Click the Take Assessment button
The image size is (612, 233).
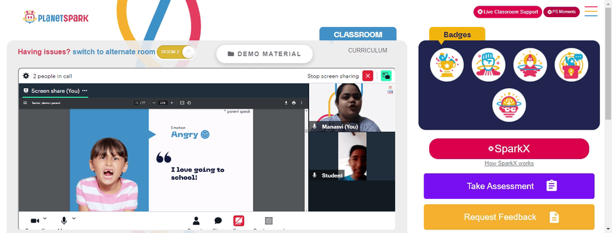pyautogui.click(x=509, y=186)
